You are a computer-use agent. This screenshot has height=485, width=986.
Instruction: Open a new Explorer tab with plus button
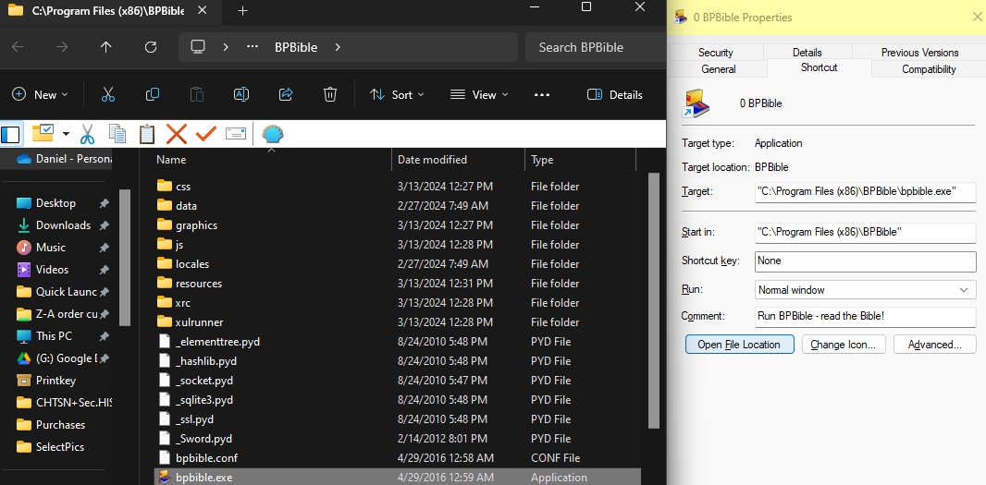[242, 11]
